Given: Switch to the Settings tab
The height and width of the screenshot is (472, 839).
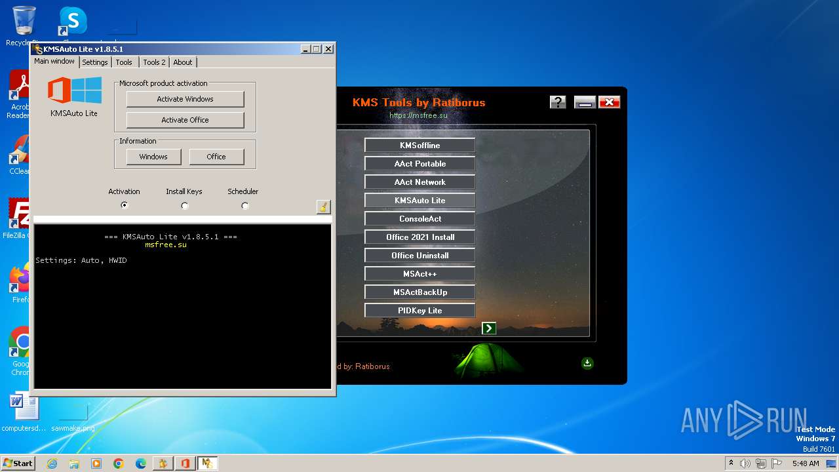Looking at the screenshot, I should (95, 62).
